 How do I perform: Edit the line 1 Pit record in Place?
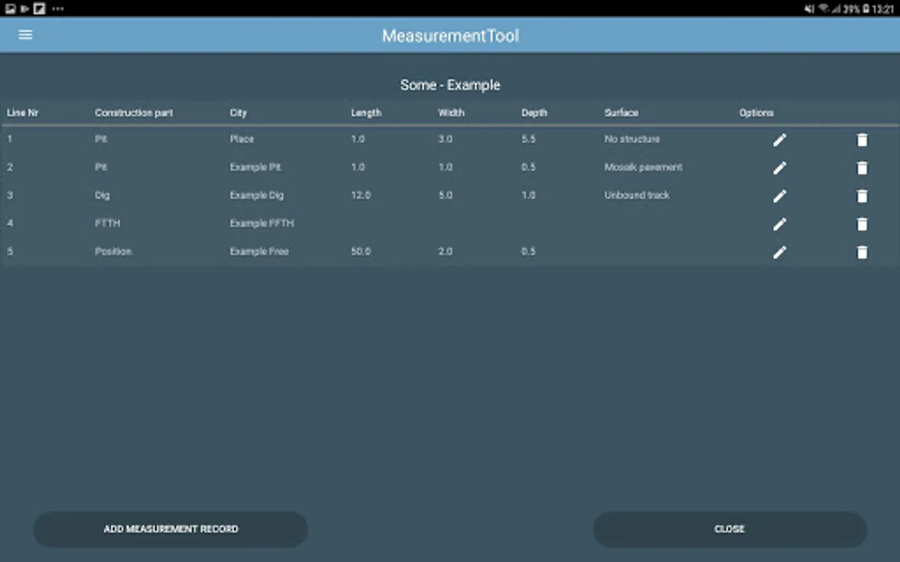pos(779,140)
